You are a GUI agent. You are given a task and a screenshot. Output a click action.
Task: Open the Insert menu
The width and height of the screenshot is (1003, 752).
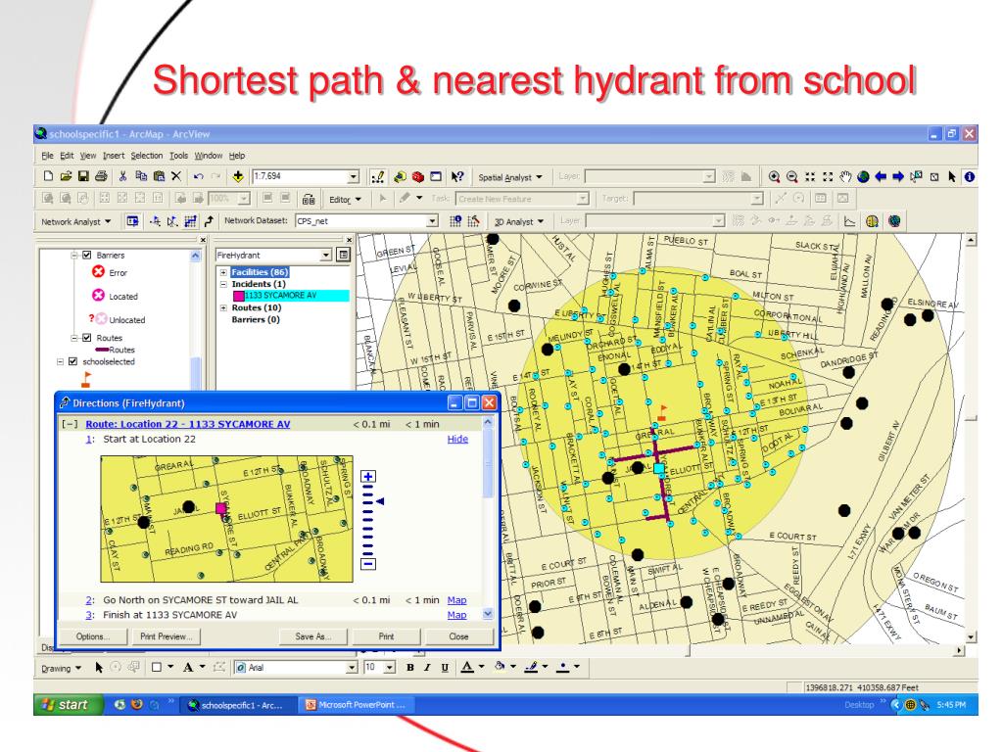[x=114, y=156]
